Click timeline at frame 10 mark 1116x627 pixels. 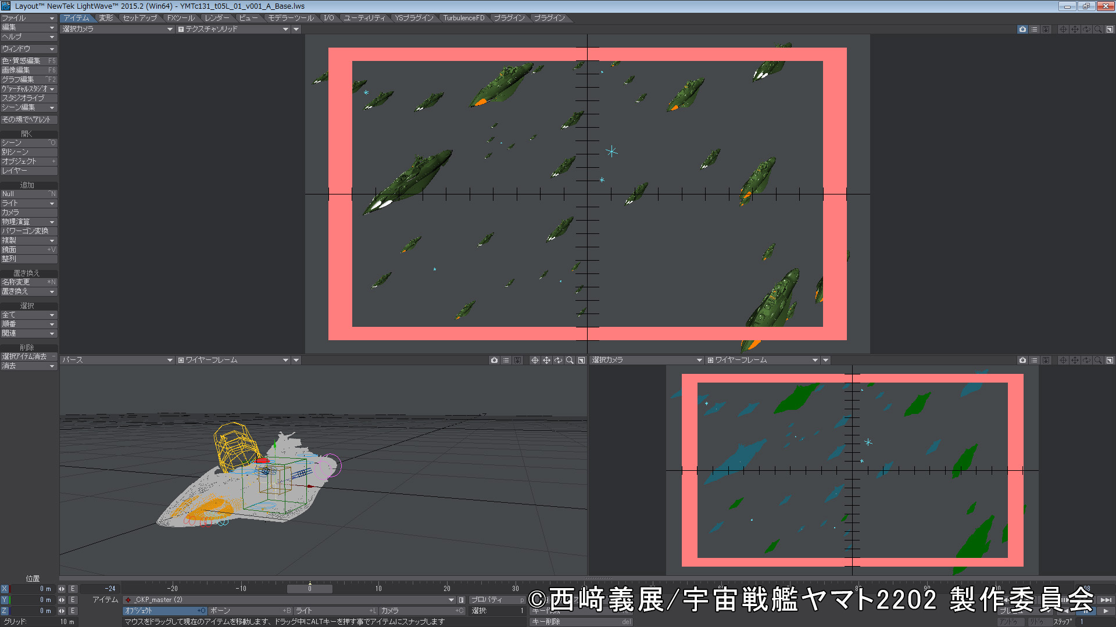378,588
